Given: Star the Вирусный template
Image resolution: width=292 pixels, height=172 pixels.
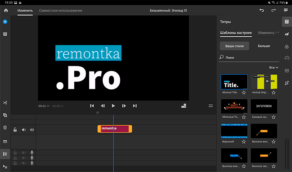Looking at the screenshot, I should [244, 142].
